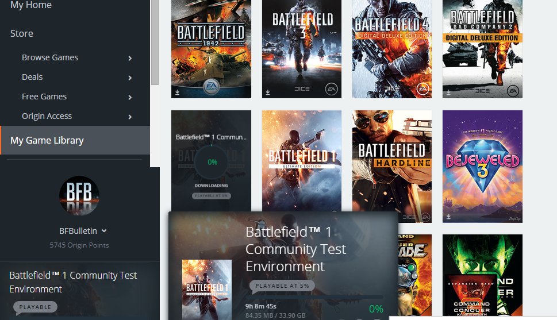
Task: Open Battlefield Bad Company 2 tile
Action: [x=482, y=49]
